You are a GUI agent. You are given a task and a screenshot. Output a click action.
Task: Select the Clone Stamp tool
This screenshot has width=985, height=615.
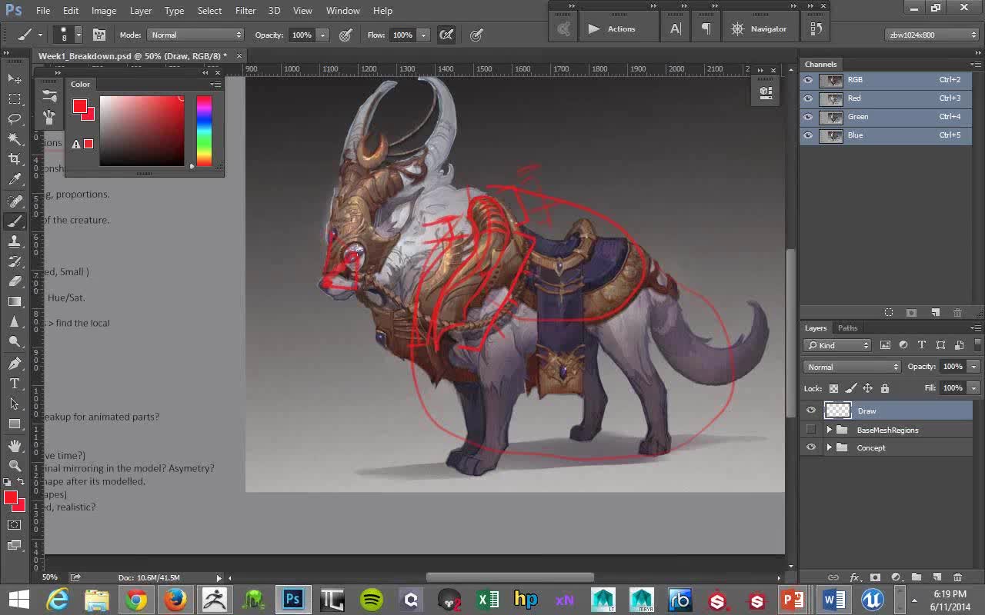pyautogui.click(x=15, y=241)
